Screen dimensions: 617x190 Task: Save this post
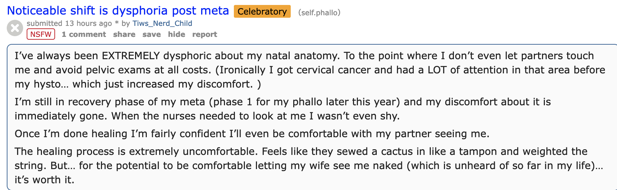pyautogui.click(x=151, y=34)
